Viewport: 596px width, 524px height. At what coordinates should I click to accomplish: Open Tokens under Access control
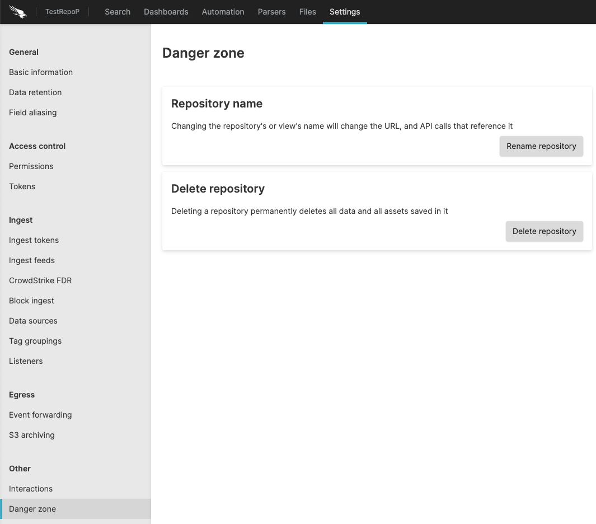click(x=22, y=186)
